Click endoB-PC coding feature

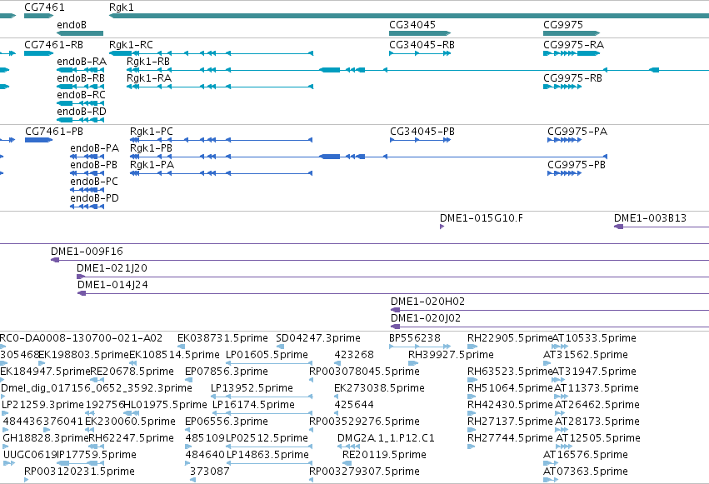87,190
